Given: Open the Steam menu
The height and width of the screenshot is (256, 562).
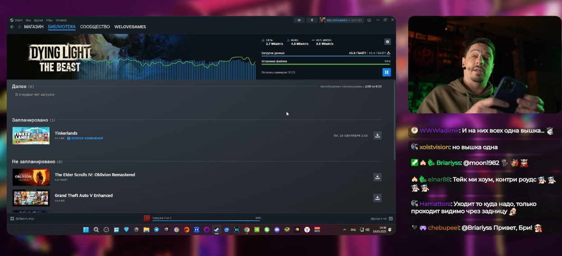Looking at the screenshot, I should (x=17, y=20).
